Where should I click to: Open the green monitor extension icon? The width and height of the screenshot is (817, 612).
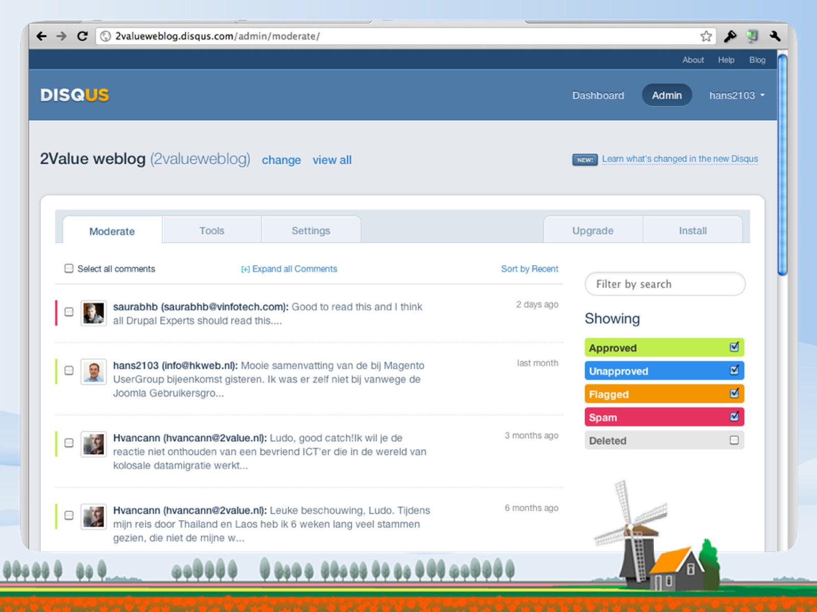752,36
